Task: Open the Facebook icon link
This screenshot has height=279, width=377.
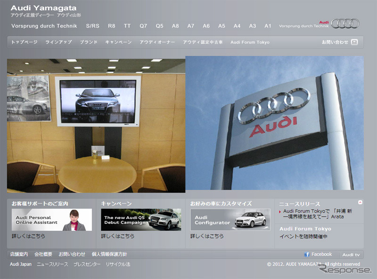Action: click(x=307, y=254)
